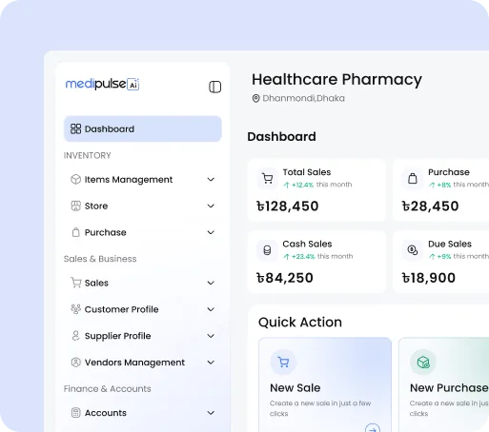
Task: Open the New Purchase quick action card
Action: click(444, 384)
